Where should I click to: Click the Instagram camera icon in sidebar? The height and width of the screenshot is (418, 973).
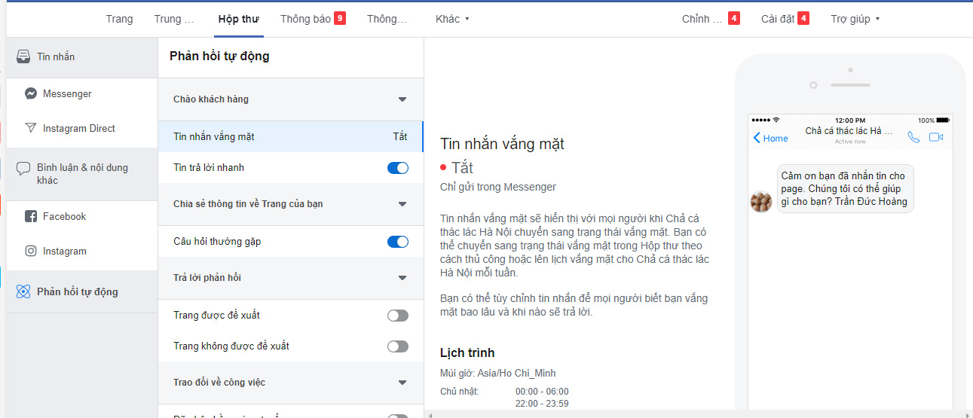31,252
